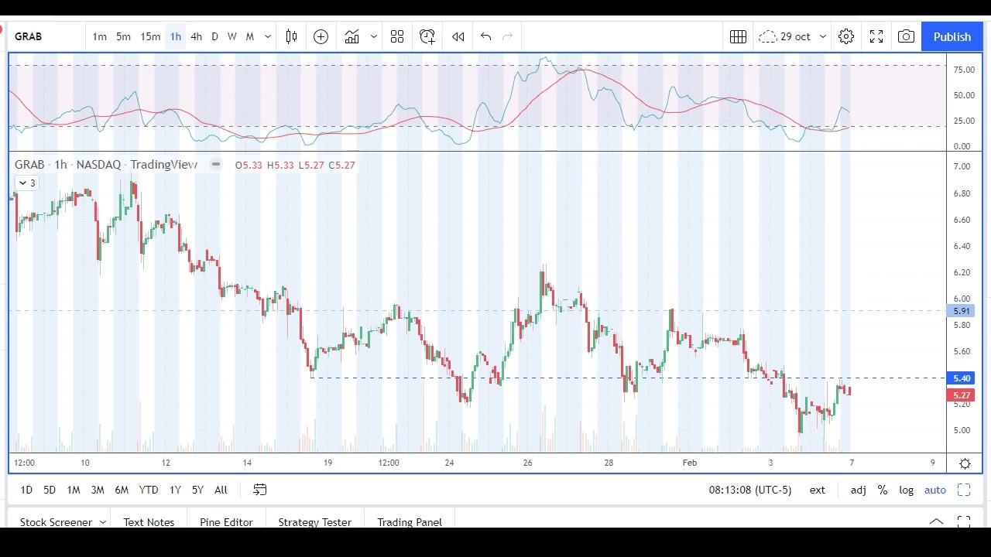The image size is (991, 557).
Task: Open the indicator templates grid icon
Action: [397, 36]
